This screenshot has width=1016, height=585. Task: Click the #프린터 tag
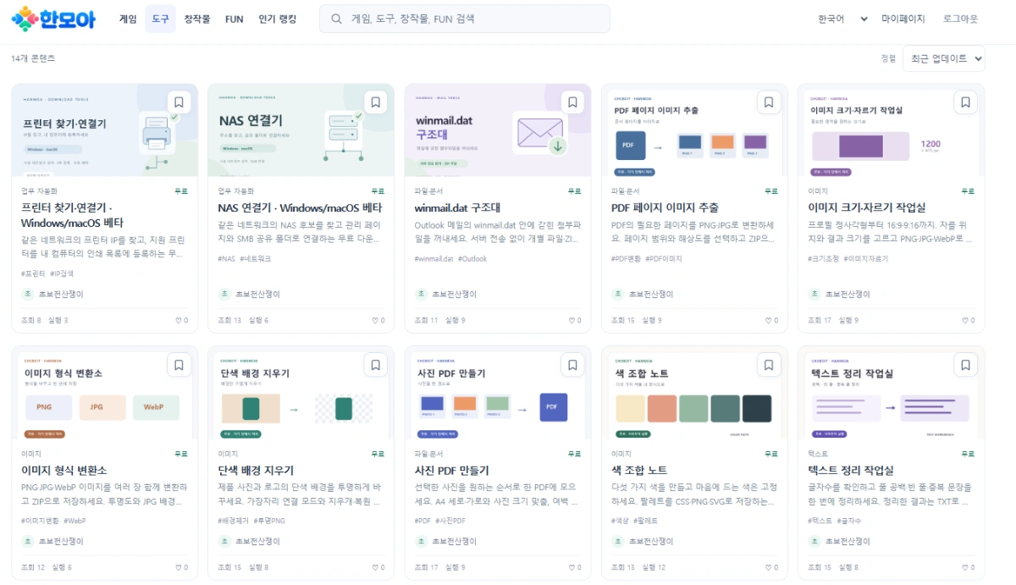pyautogui.click(x=33, y=273)
